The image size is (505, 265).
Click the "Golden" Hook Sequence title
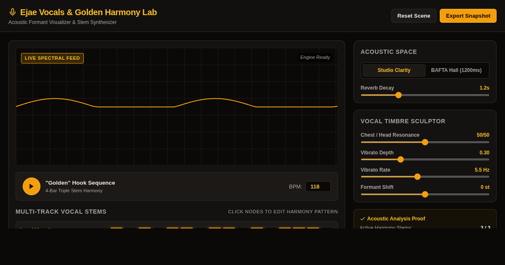click(x=80, y=183)
